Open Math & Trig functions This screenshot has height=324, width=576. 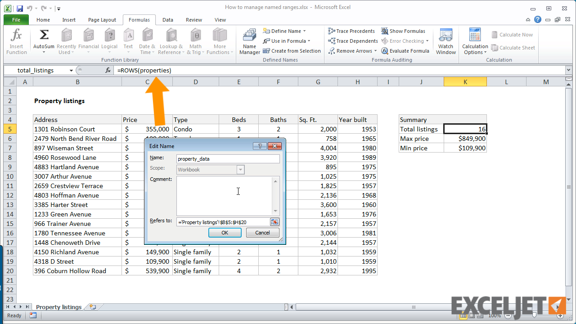(x=195, y=41)
